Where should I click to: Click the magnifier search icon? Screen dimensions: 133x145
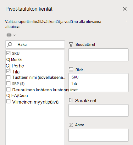click(9, 45)
